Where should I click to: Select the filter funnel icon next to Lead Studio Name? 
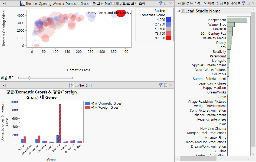[243, 4]
